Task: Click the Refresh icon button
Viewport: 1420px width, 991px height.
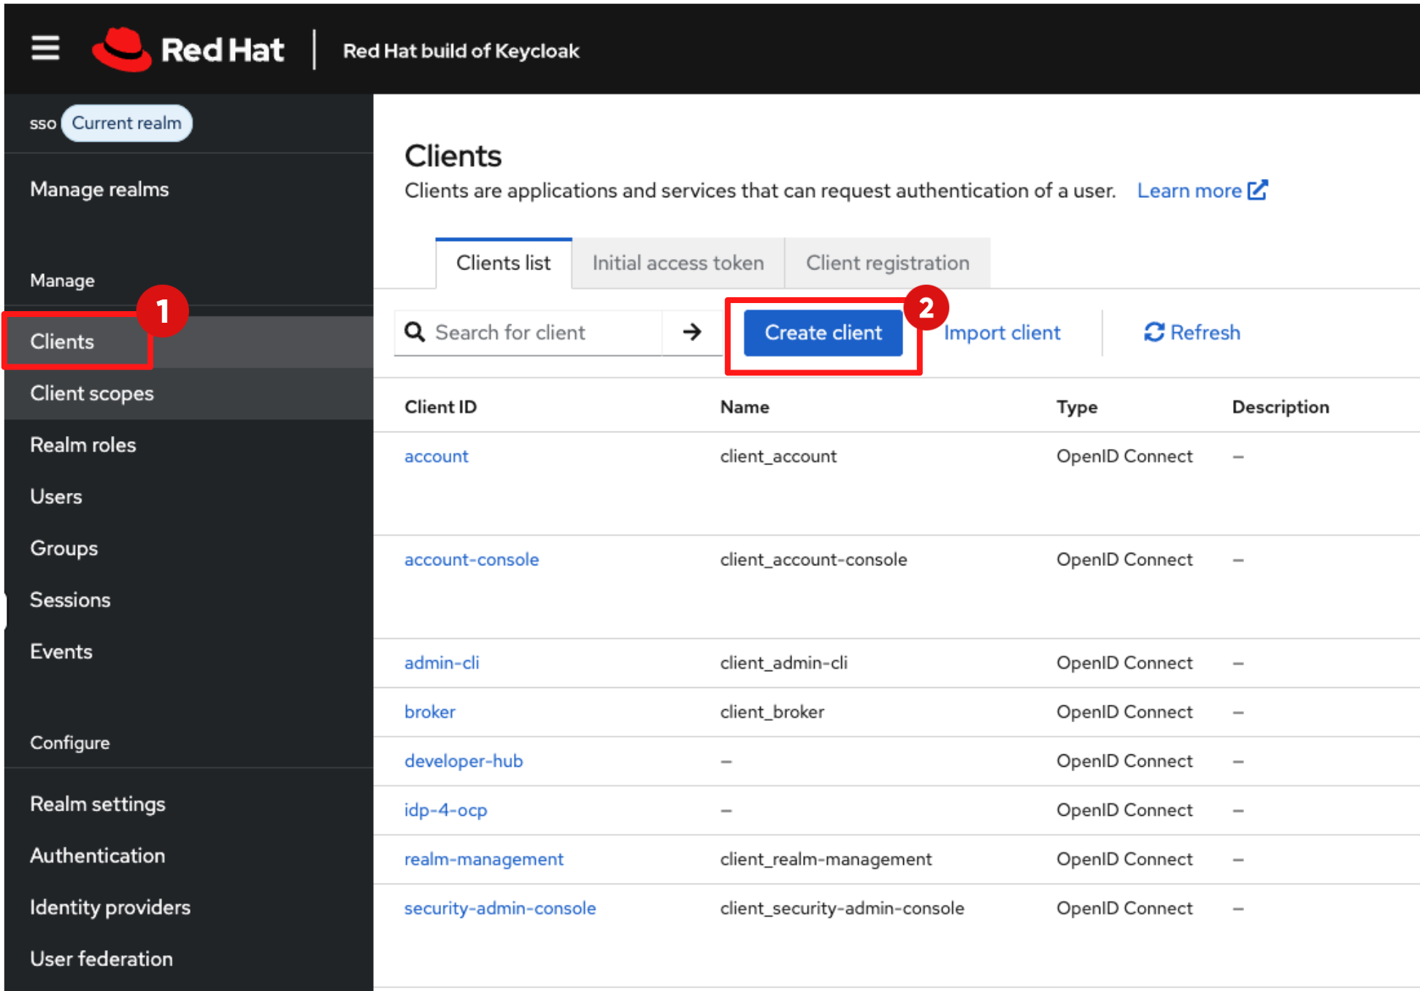Action: [x=1154, y=332]
